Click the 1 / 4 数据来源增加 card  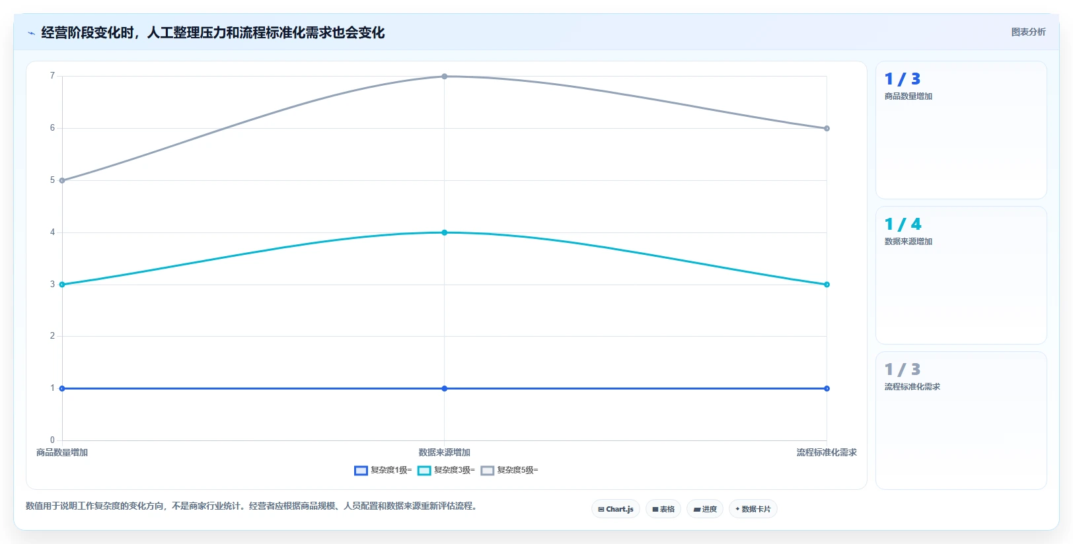pos(961,275)
